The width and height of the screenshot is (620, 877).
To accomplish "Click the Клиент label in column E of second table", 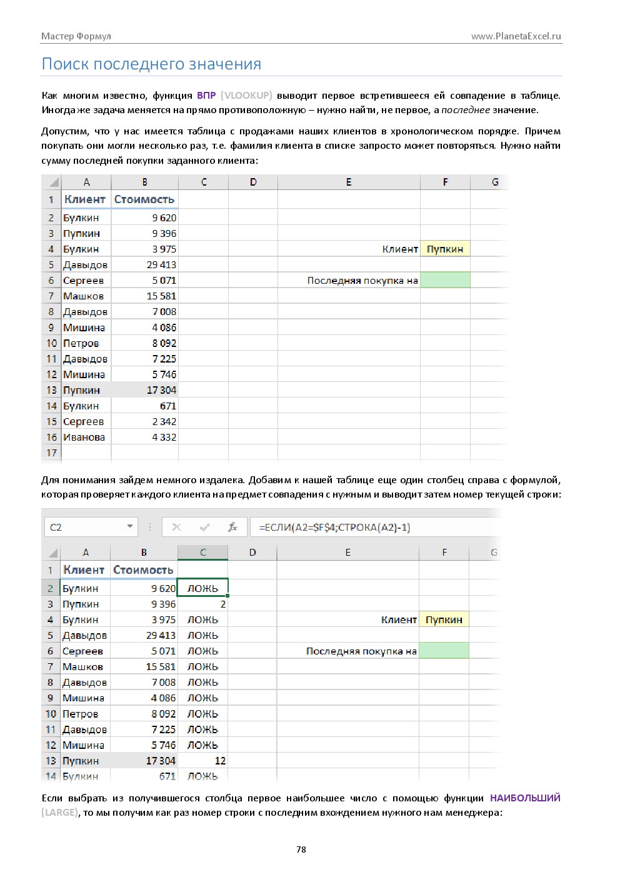I will [399, 619].
